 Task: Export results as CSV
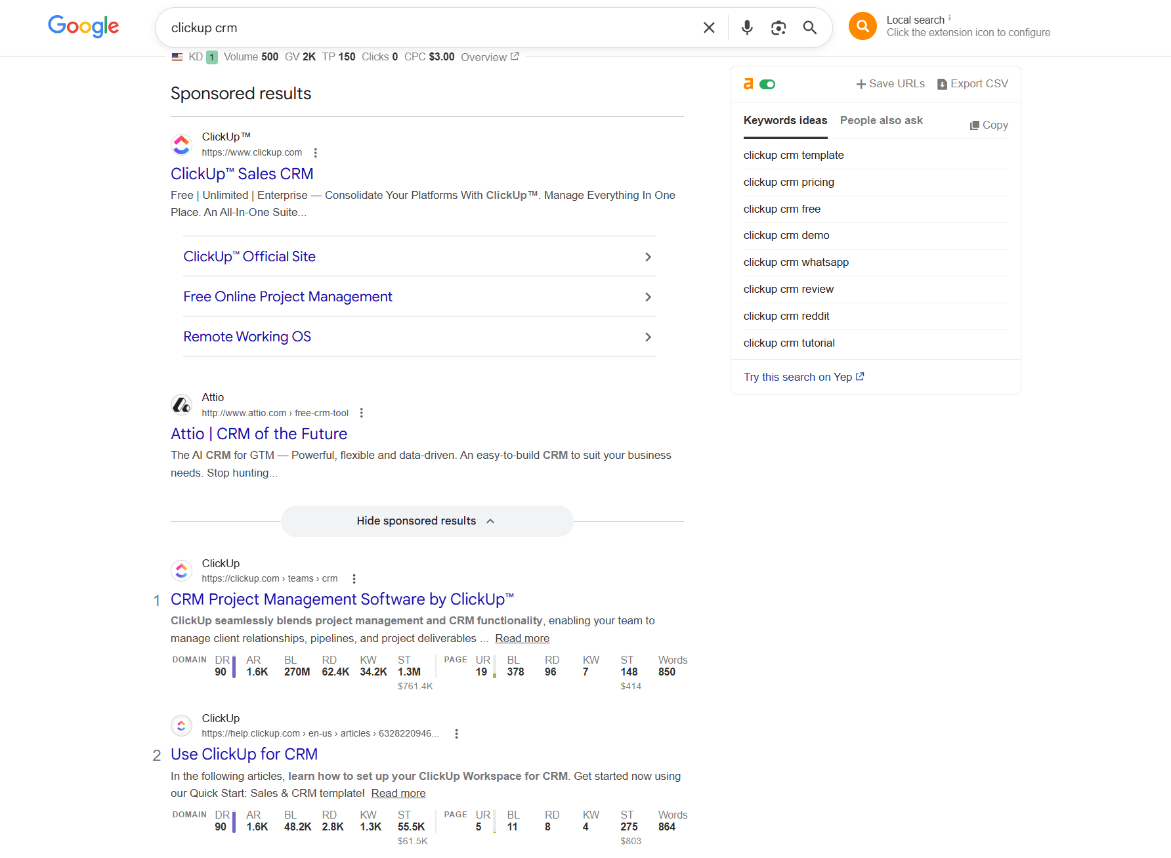973,84
